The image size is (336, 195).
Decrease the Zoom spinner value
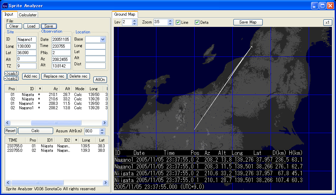point(170,24)
